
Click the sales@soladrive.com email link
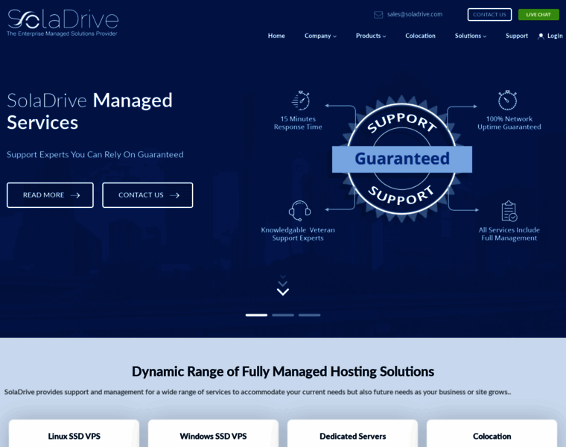[415, 14]
